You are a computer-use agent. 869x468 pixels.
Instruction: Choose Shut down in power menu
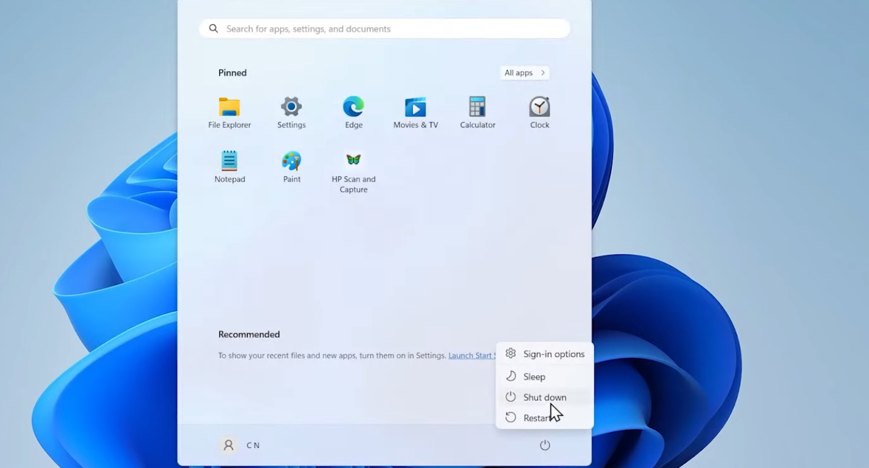click(544, 397)
